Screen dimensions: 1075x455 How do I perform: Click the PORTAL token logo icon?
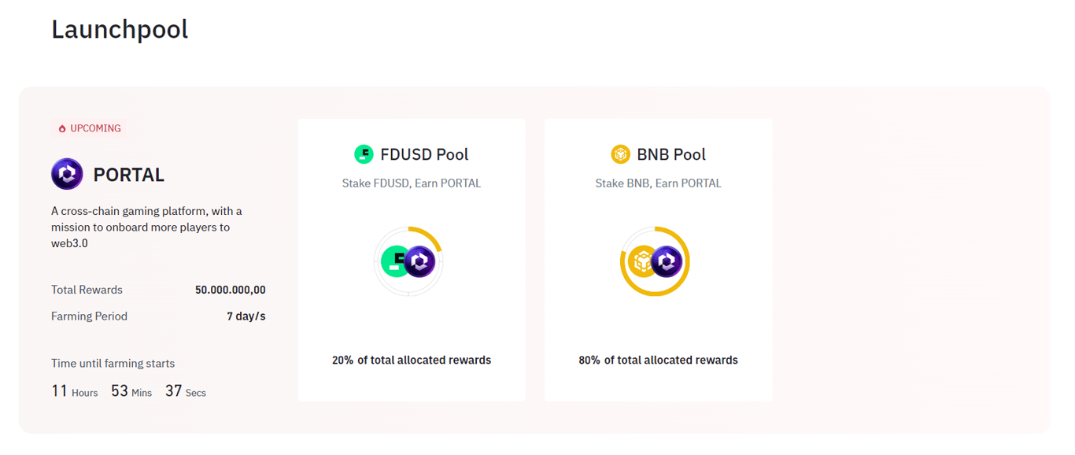(x=67, y=174)
